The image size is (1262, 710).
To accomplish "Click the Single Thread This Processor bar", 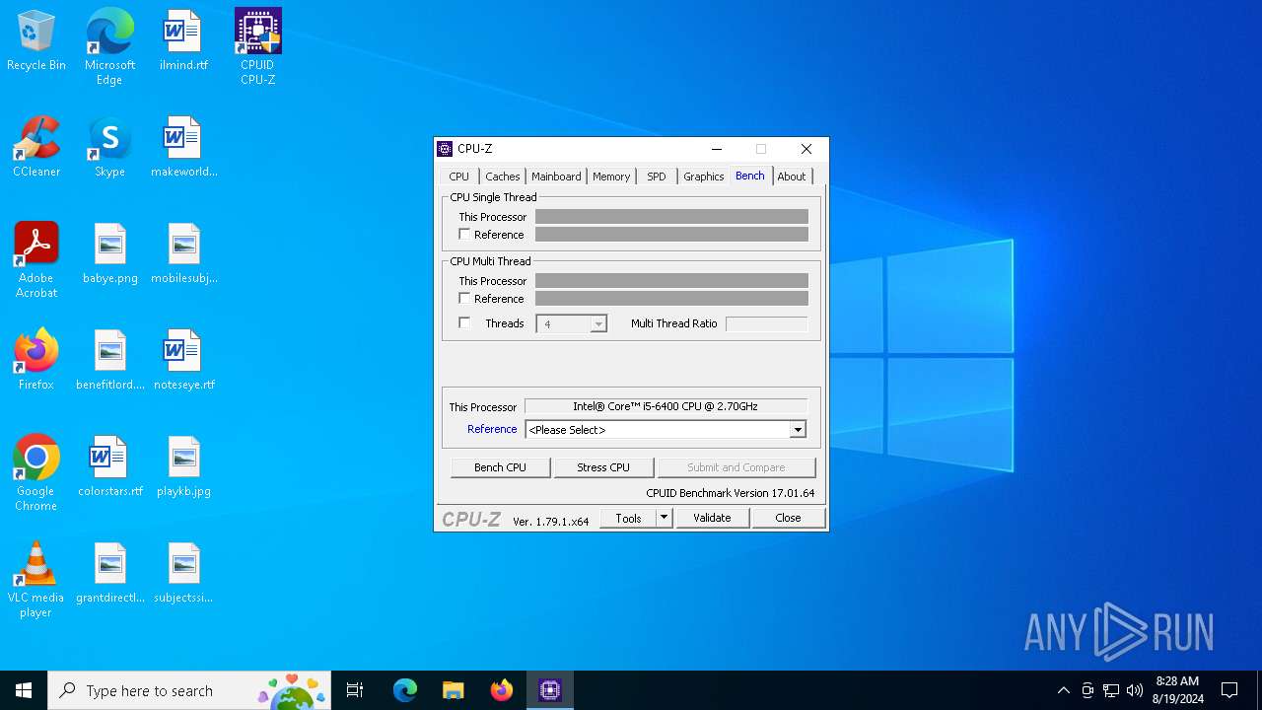I will pyautogui.click(x=671, y=217).
